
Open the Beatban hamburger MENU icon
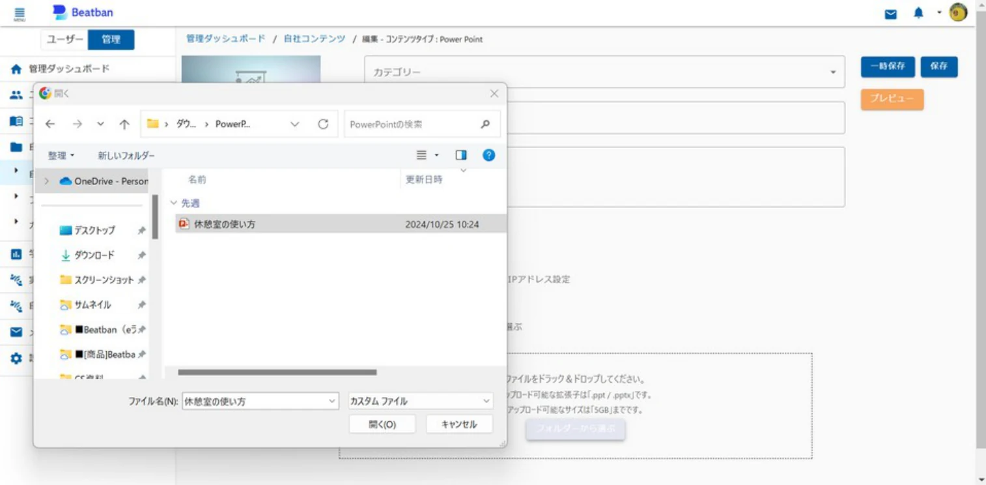point(20,14)
